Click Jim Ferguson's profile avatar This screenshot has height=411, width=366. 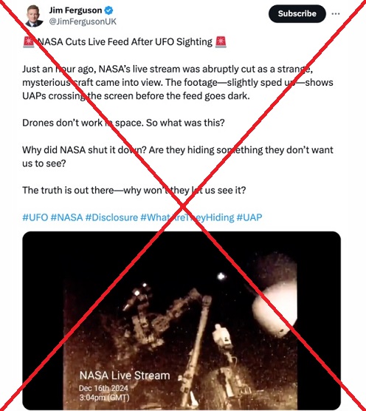pos(34,16)
